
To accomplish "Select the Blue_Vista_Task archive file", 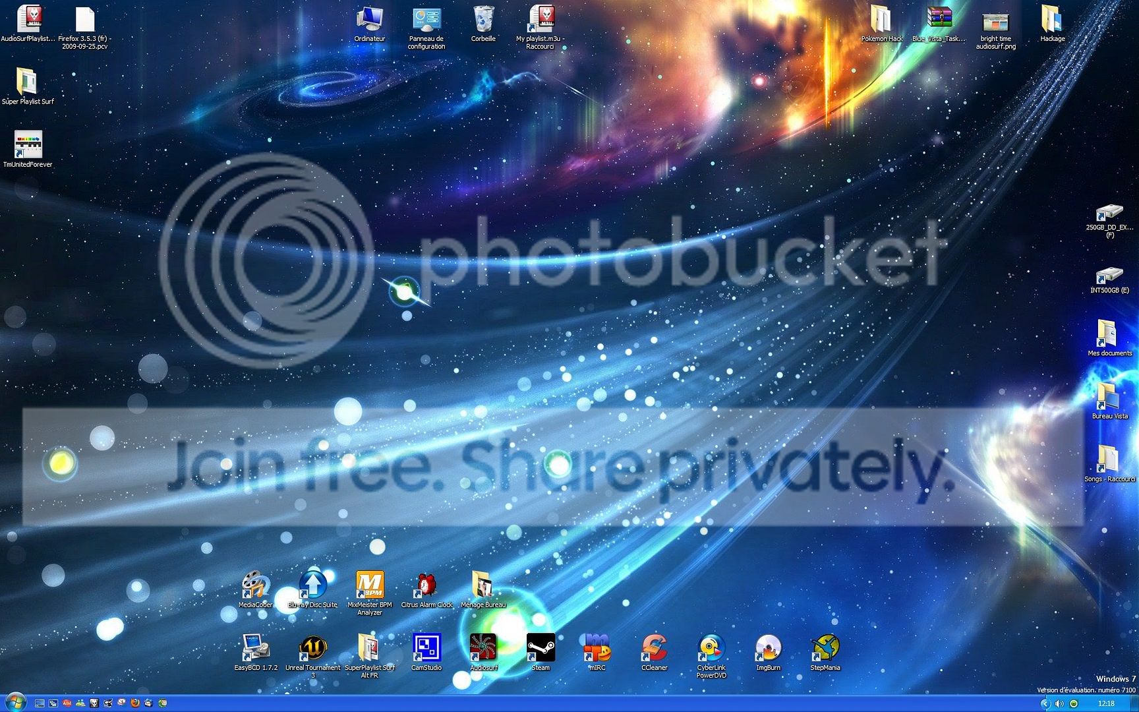I will [939, 24].
